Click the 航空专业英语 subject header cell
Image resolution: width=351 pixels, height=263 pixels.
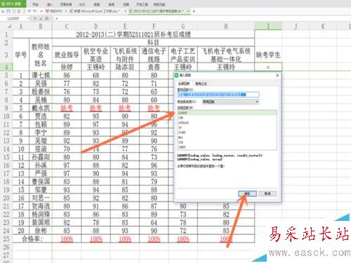(95, 55)
